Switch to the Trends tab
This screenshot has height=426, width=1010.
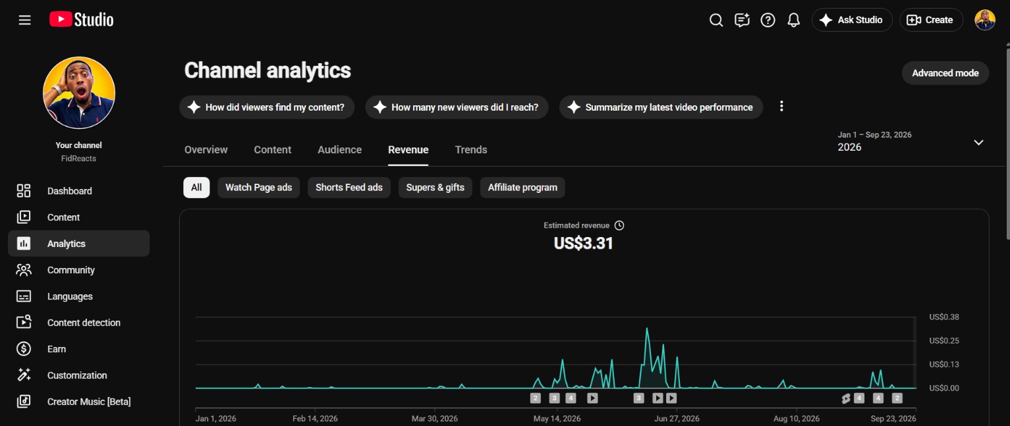tap(471, 149)
